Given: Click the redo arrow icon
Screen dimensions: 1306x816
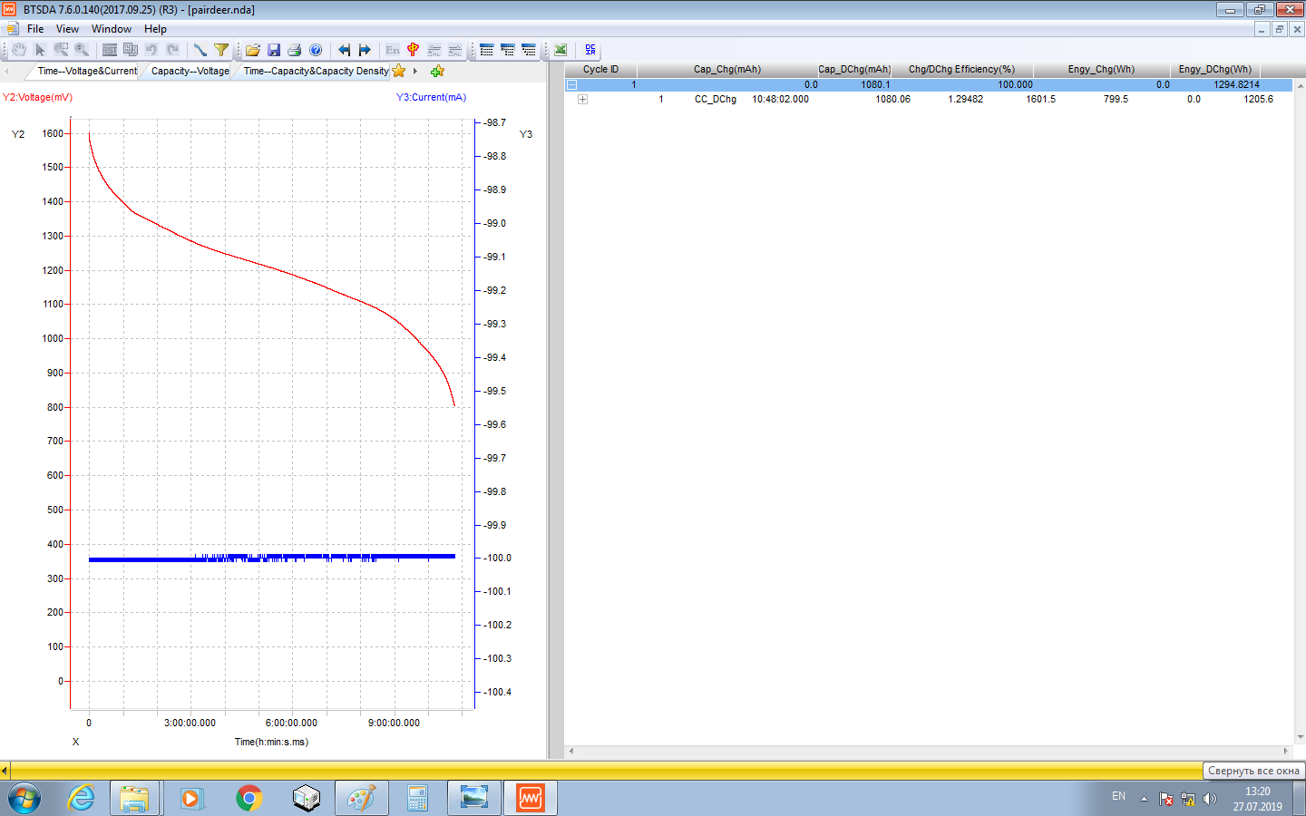Looking at the screenshot, I should click(172, 50).
